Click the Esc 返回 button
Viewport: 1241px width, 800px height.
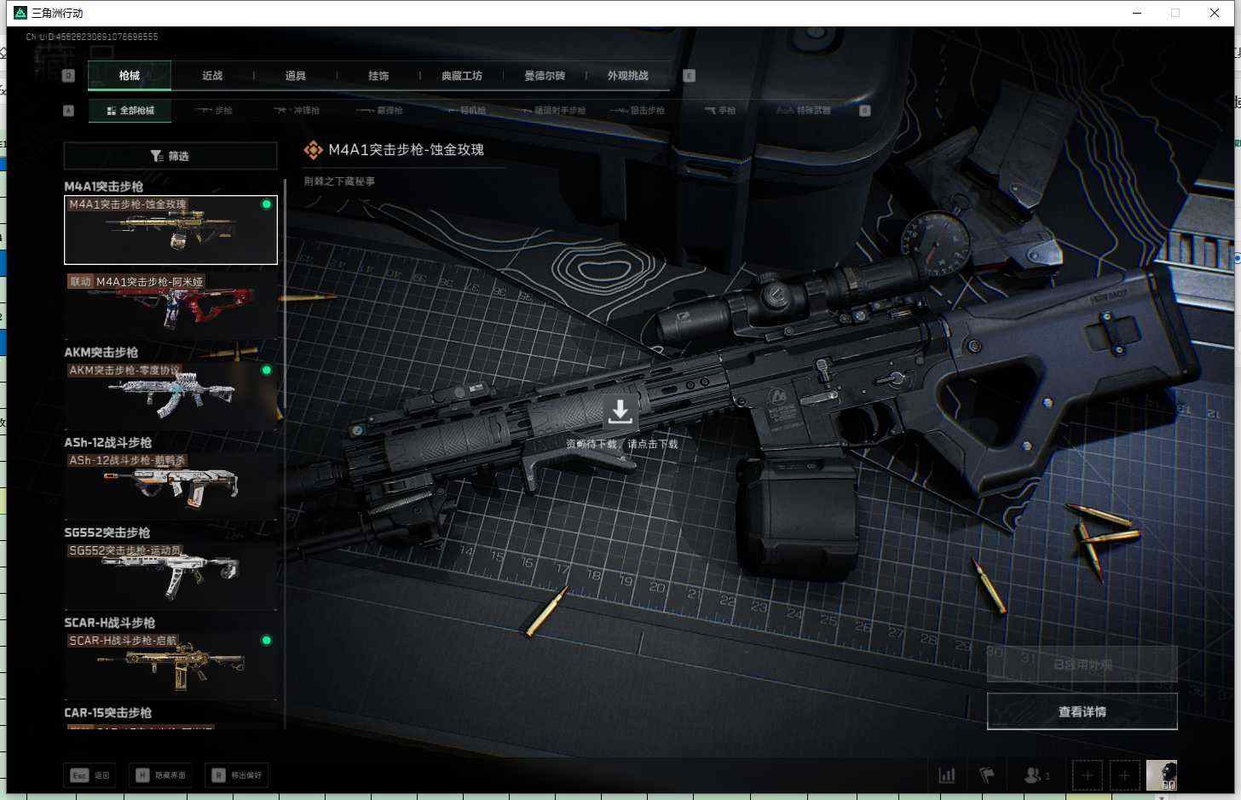(90, 775)
